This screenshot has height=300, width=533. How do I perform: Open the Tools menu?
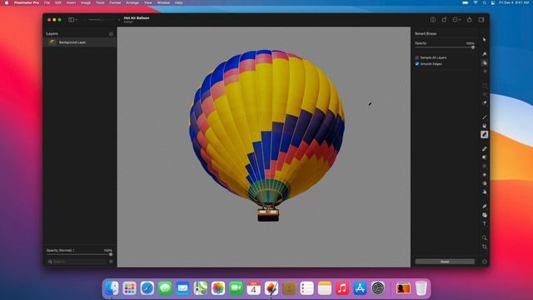coord(100,2)
